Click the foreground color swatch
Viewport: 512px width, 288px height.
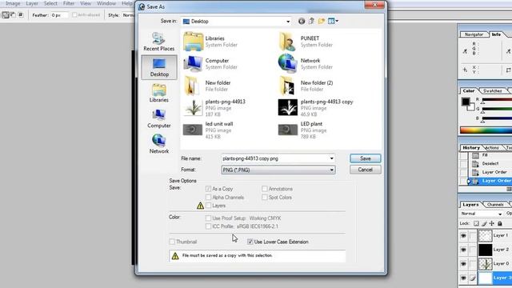466,102
